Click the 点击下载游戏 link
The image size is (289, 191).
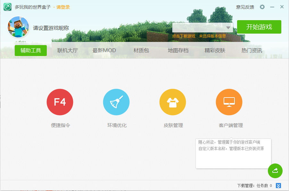point(184,36)
